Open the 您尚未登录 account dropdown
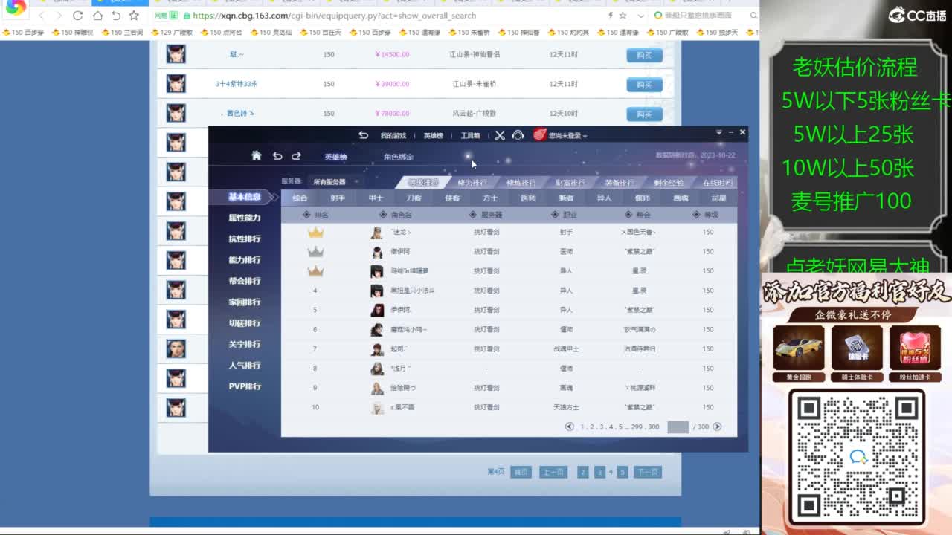Viewport: 952px width, 535px height. [568, 135]
